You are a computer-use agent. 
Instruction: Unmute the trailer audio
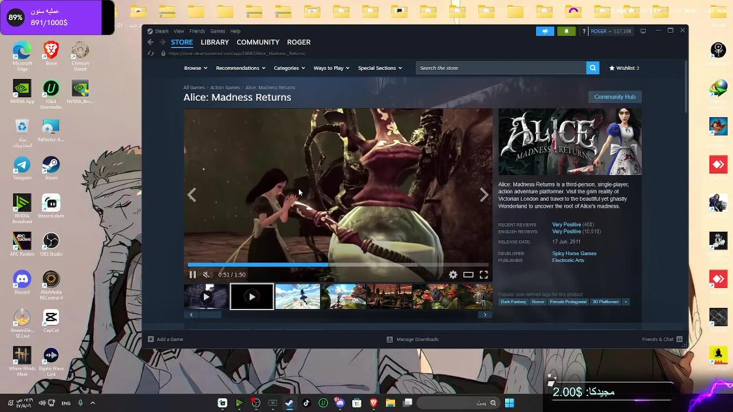click(207, 275)
